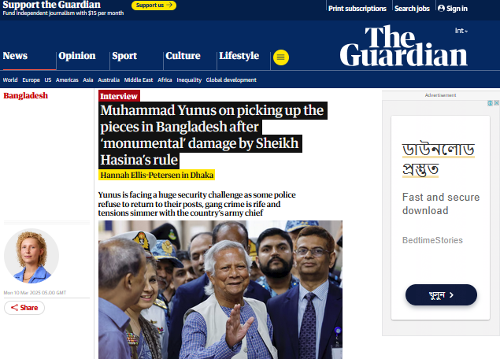Click the author portrait photo
This screenshot has width=500, height=359.
pos(31,256)
